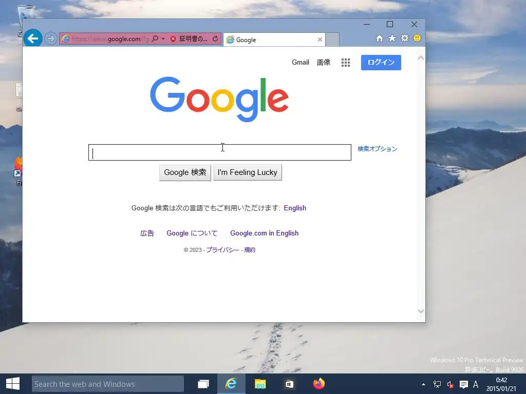Click the Google logo
Screen dimensions: 526x394
point(219,99)
